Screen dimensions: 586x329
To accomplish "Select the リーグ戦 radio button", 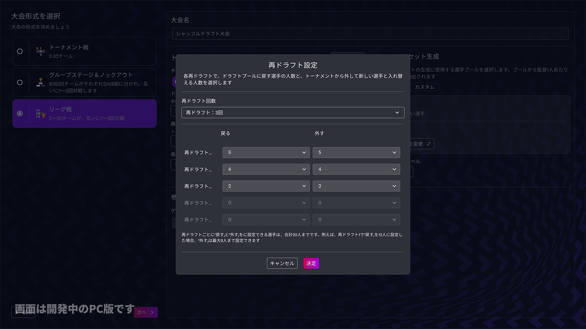I will coord(20,114).
